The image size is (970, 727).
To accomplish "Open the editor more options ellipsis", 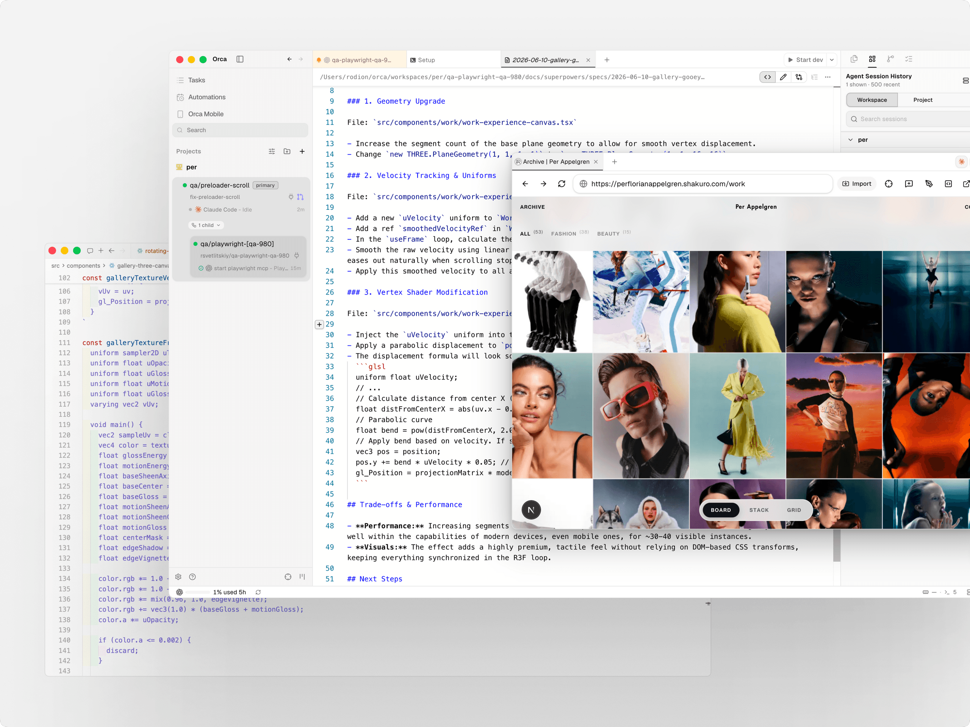I will pyautogui.click(x=828, y=77).
